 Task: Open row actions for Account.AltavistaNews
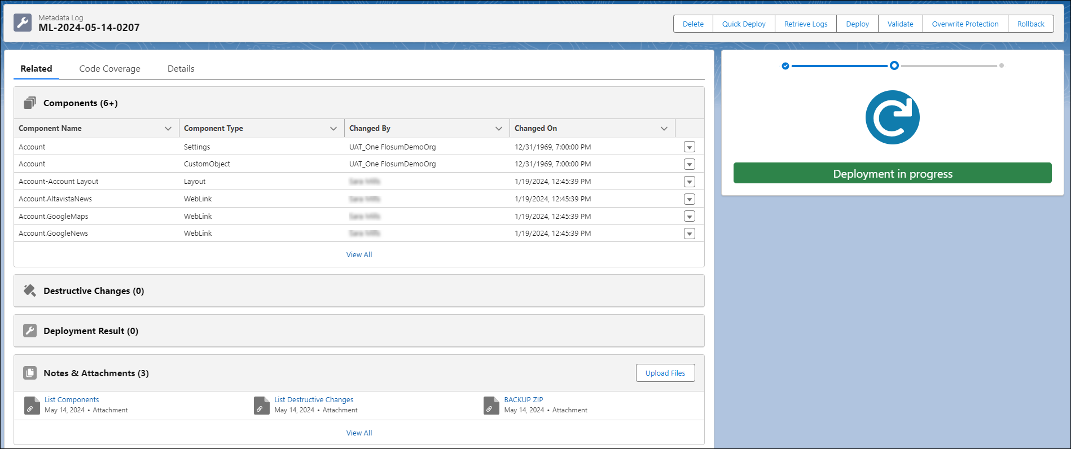click(x=689, y=199)
